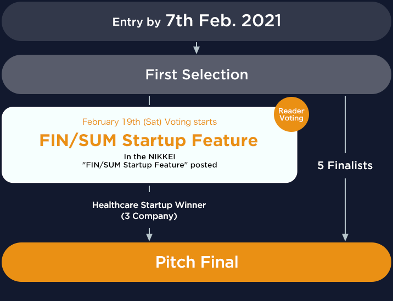Click February 19th (Sat) Voting starts text

tap(150, 121)
